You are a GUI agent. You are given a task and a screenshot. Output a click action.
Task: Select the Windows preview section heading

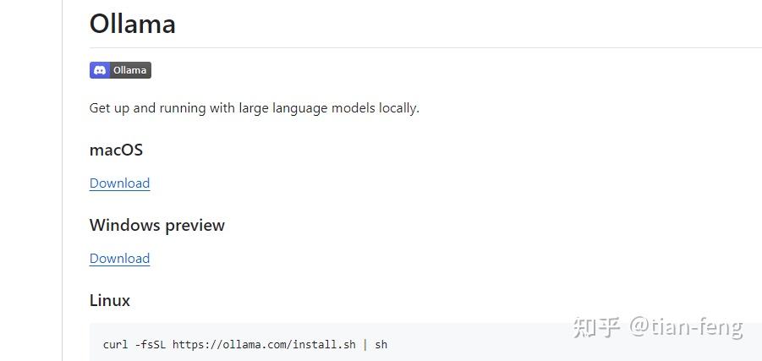pyautogui.click(x=156, y=226)
